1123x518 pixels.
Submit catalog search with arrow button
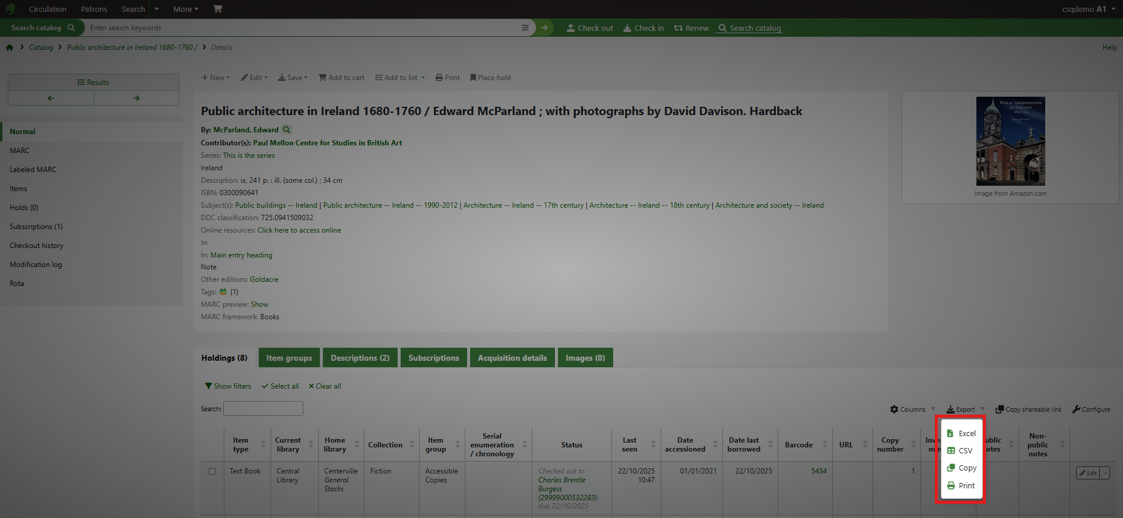[544, 28]
